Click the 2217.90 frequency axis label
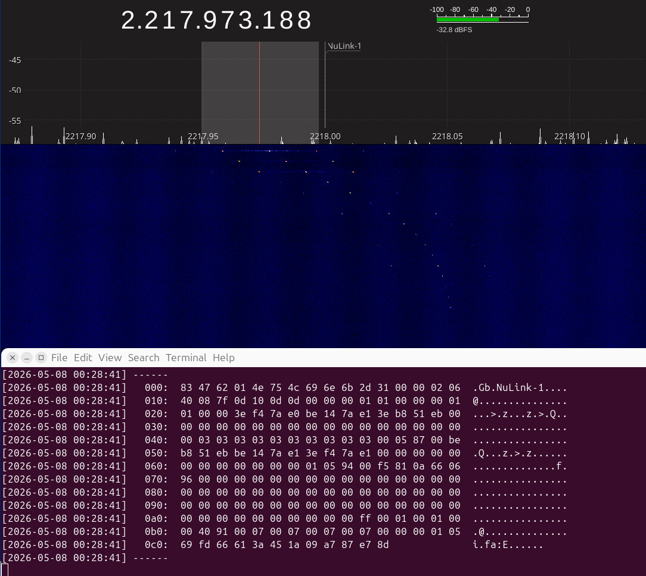 (x=81, y=136)
